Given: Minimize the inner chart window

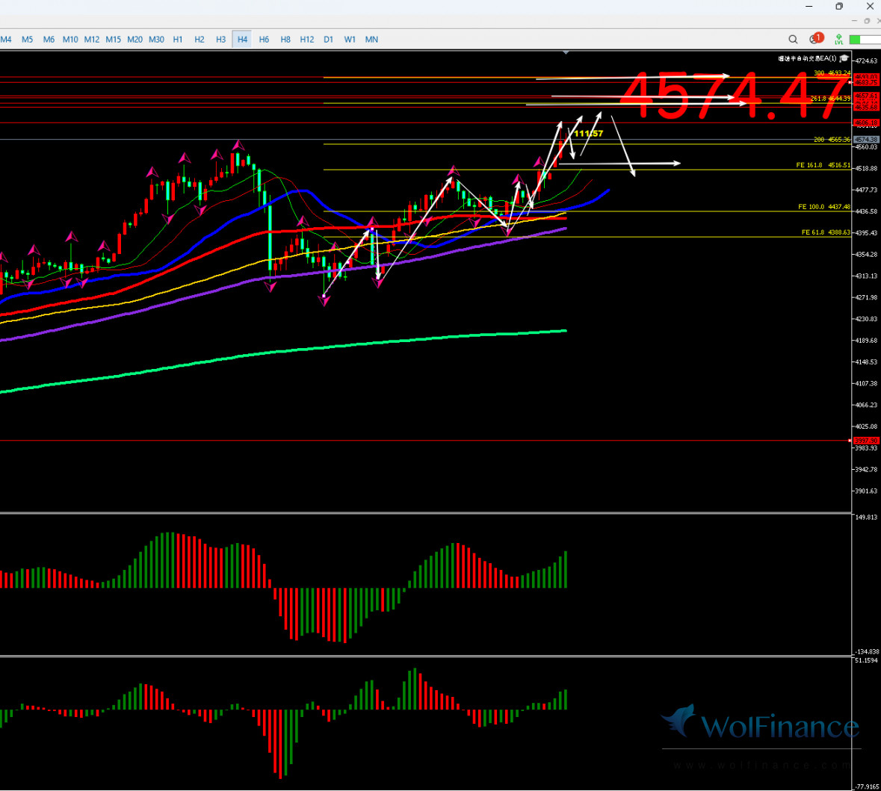Looking at the screenshot, I should (x=854, y=21).
